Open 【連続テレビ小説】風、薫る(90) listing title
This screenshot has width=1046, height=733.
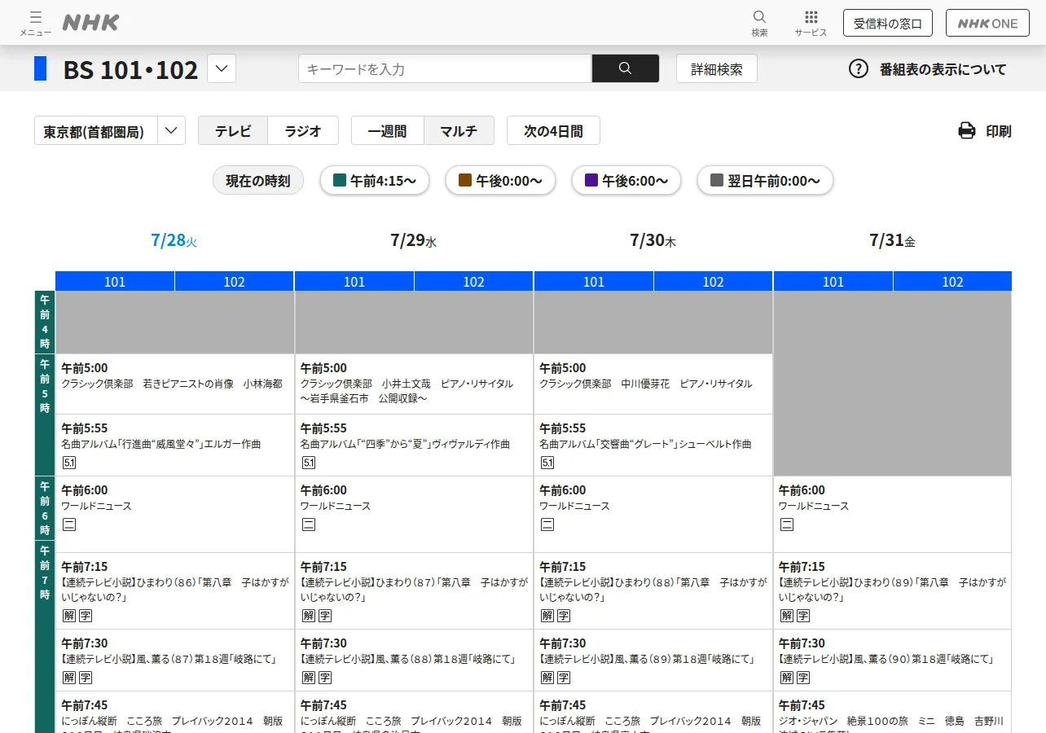point(886,659)
